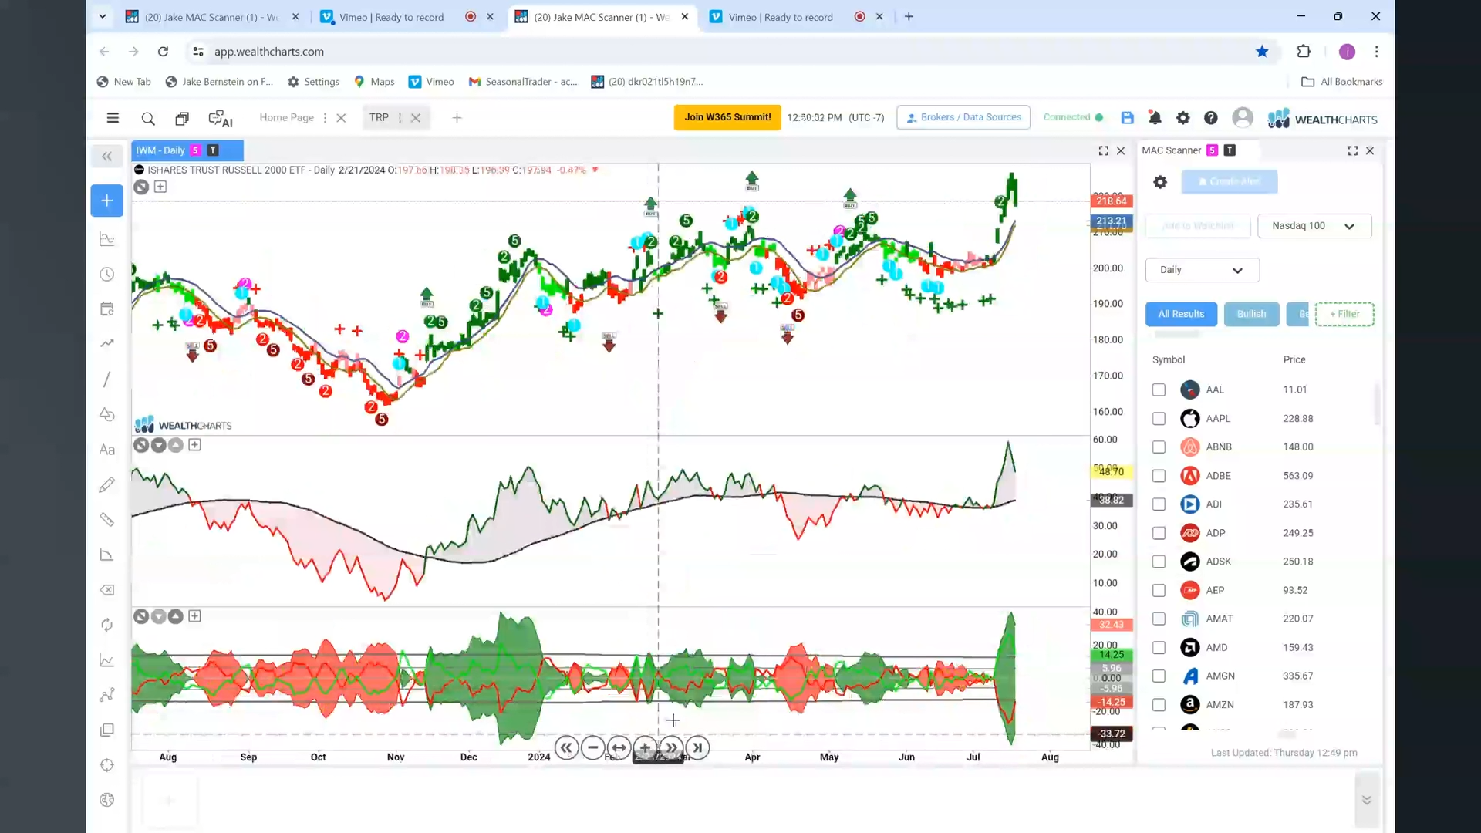The width and height of the screenshot is (1481, 833).
Task: Click Join W365 Summit button
Action: point(727,118)
